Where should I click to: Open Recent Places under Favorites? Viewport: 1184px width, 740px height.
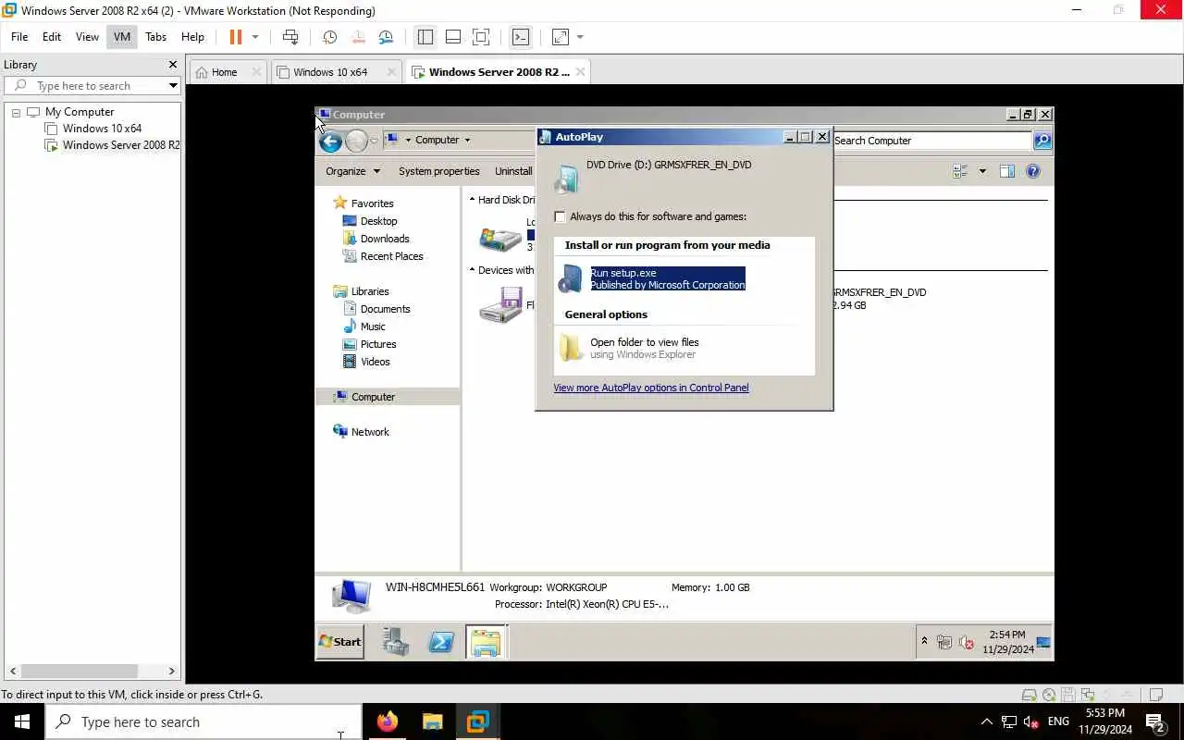click(391, 256)
